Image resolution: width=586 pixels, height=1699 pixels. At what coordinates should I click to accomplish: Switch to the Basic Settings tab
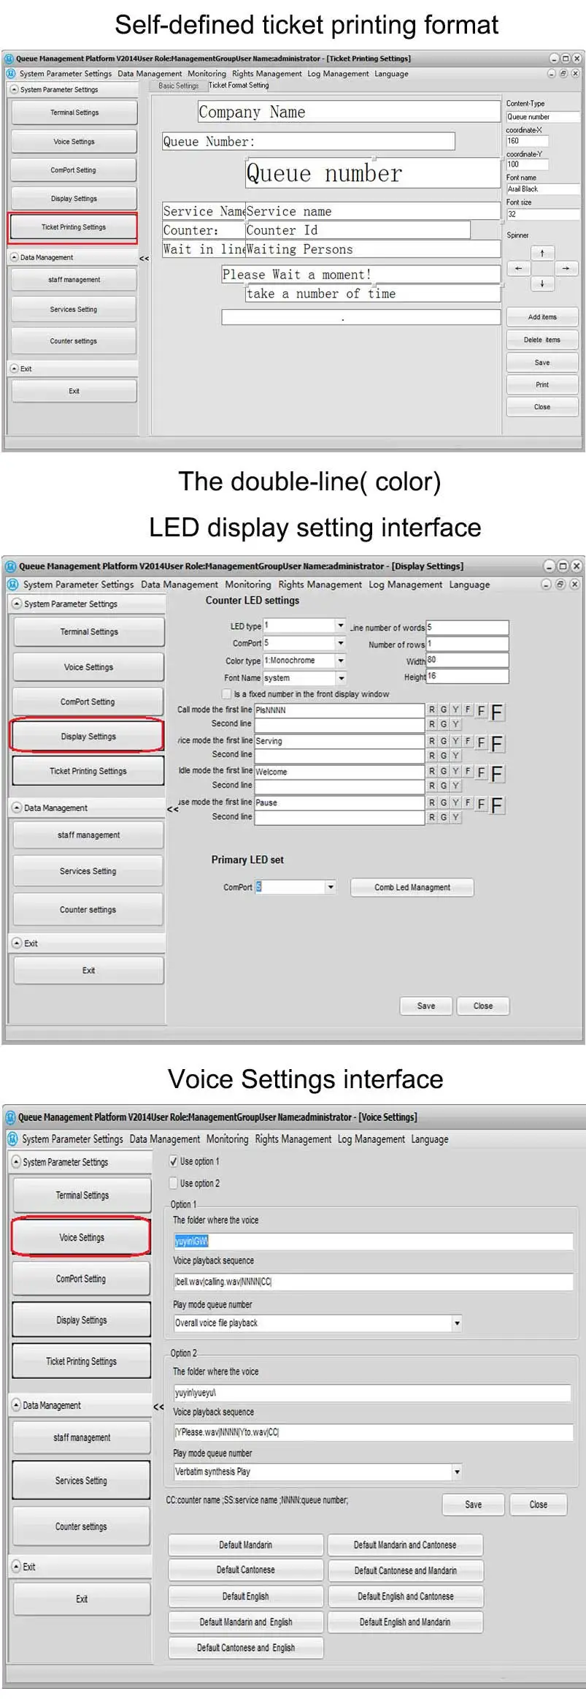[178, 85]
